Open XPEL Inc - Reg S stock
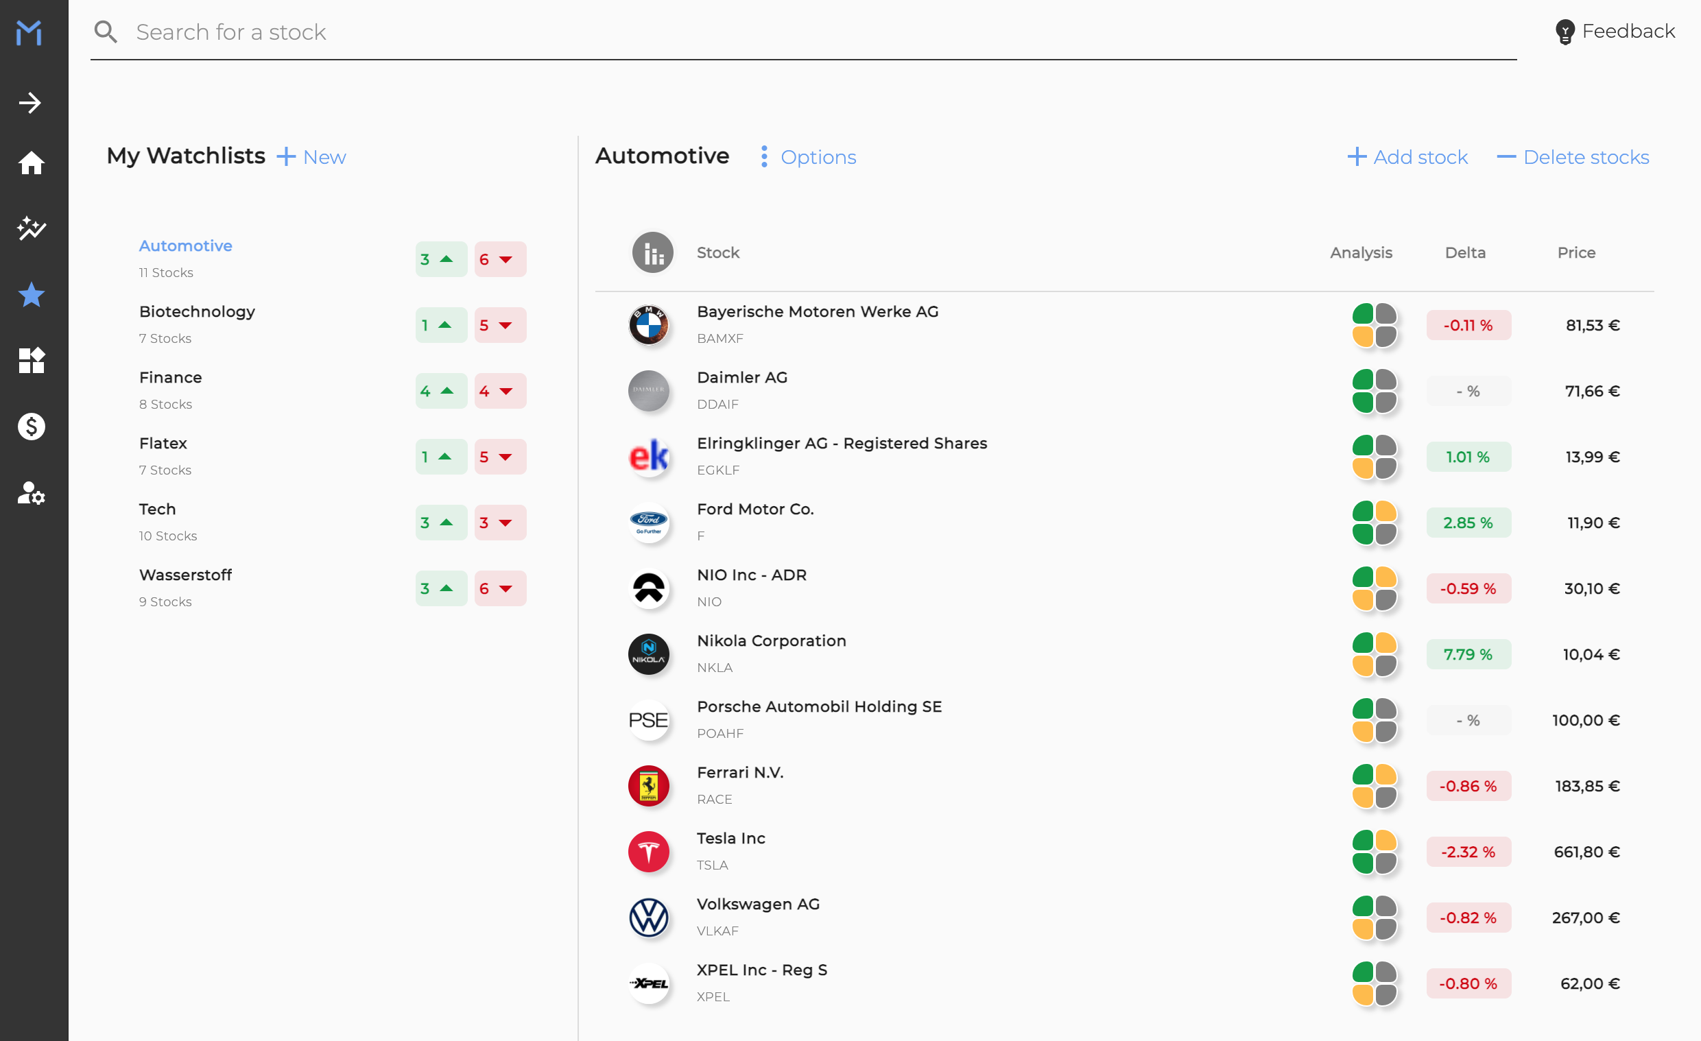 [1125, 983]
